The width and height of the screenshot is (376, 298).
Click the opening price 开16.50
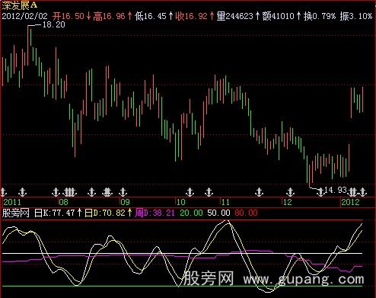click(x=69, y=16)
